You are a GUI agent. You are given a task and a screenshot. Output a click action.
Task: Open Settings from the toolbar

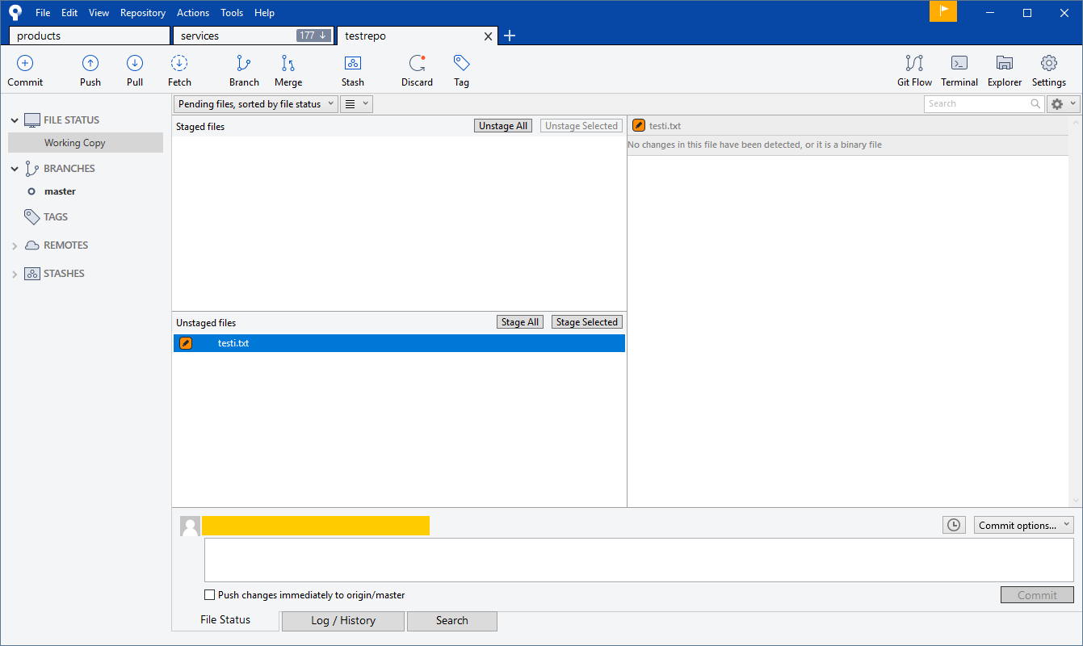coord(1049,63)
